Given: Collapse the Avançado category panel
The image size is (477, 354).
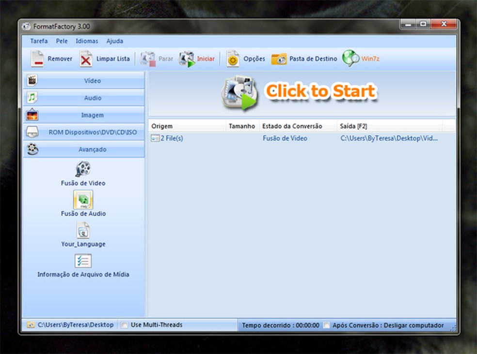Looking at the screenshot, I should (84, 149).
